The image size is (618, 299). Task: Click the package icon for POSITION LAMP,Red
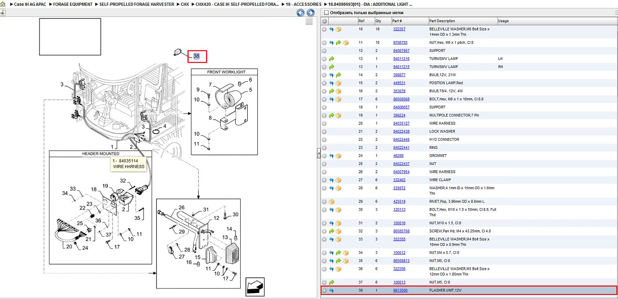click(x=338, y=83)
